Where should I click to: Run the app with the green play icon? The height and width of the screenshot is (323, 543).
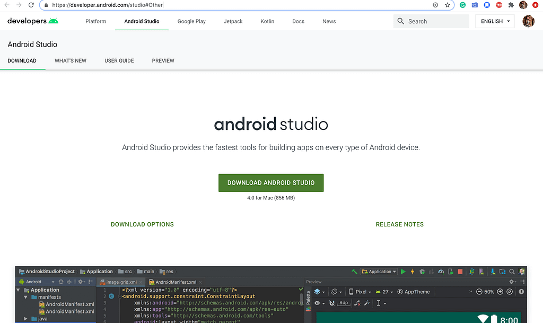point(403,272)
